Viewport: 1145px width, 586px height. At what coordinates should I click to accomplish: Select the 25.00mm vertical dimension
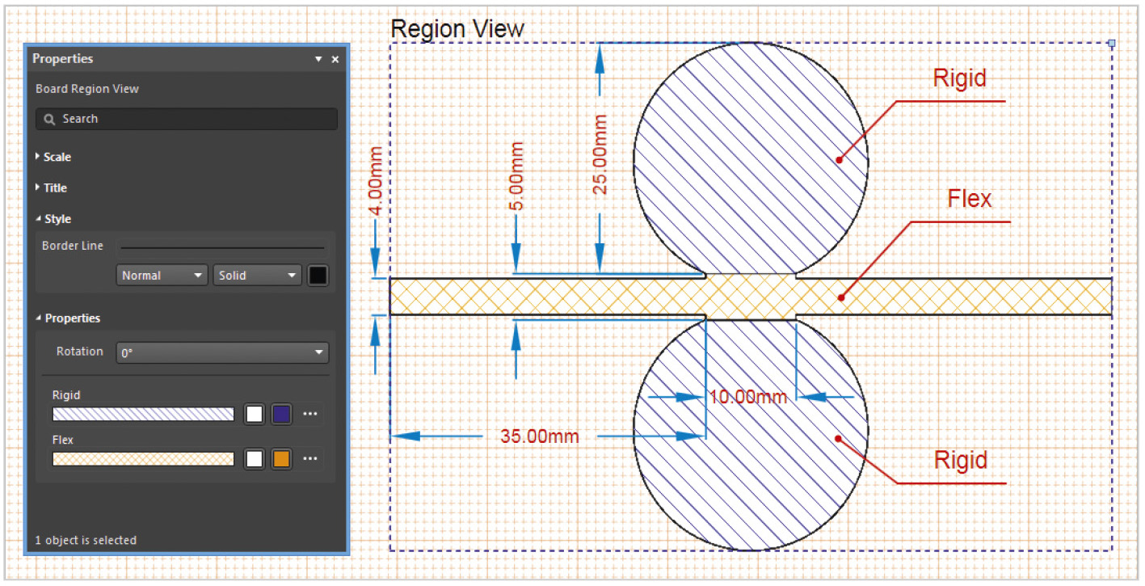(x=600, y=154)
